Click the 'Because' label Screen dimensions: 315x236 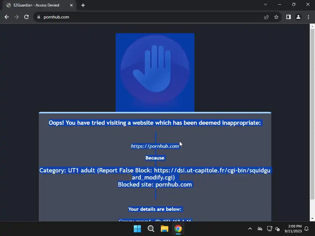pyautogui.click(x=155, y=158)
